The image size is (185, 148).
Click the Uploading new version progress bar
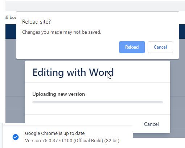[x=98, y=102]
